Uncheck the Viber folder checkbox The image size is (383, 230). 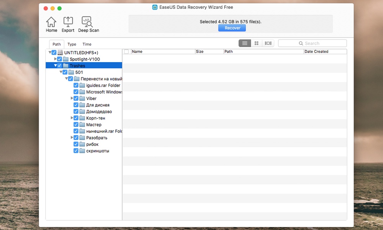click(x=76, y=99)
